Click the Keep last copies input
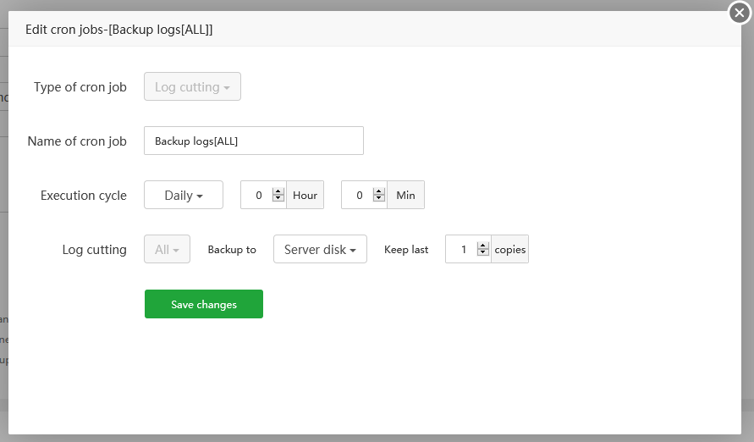Viewport: 754px width, 442px height. coord(462,250)
